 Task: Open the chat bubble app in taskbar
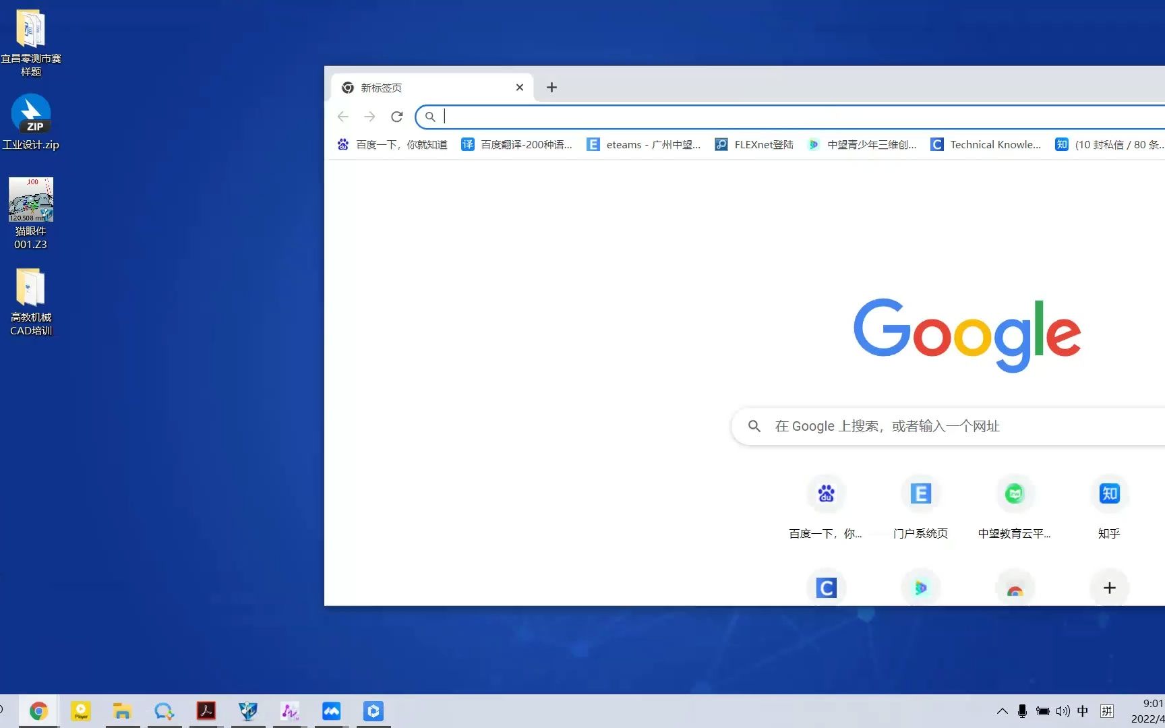[x=164, y=711]
